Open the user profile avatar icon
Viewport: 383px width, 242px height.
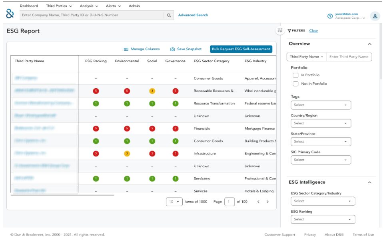pyautogui.click(x=375, y=16)
